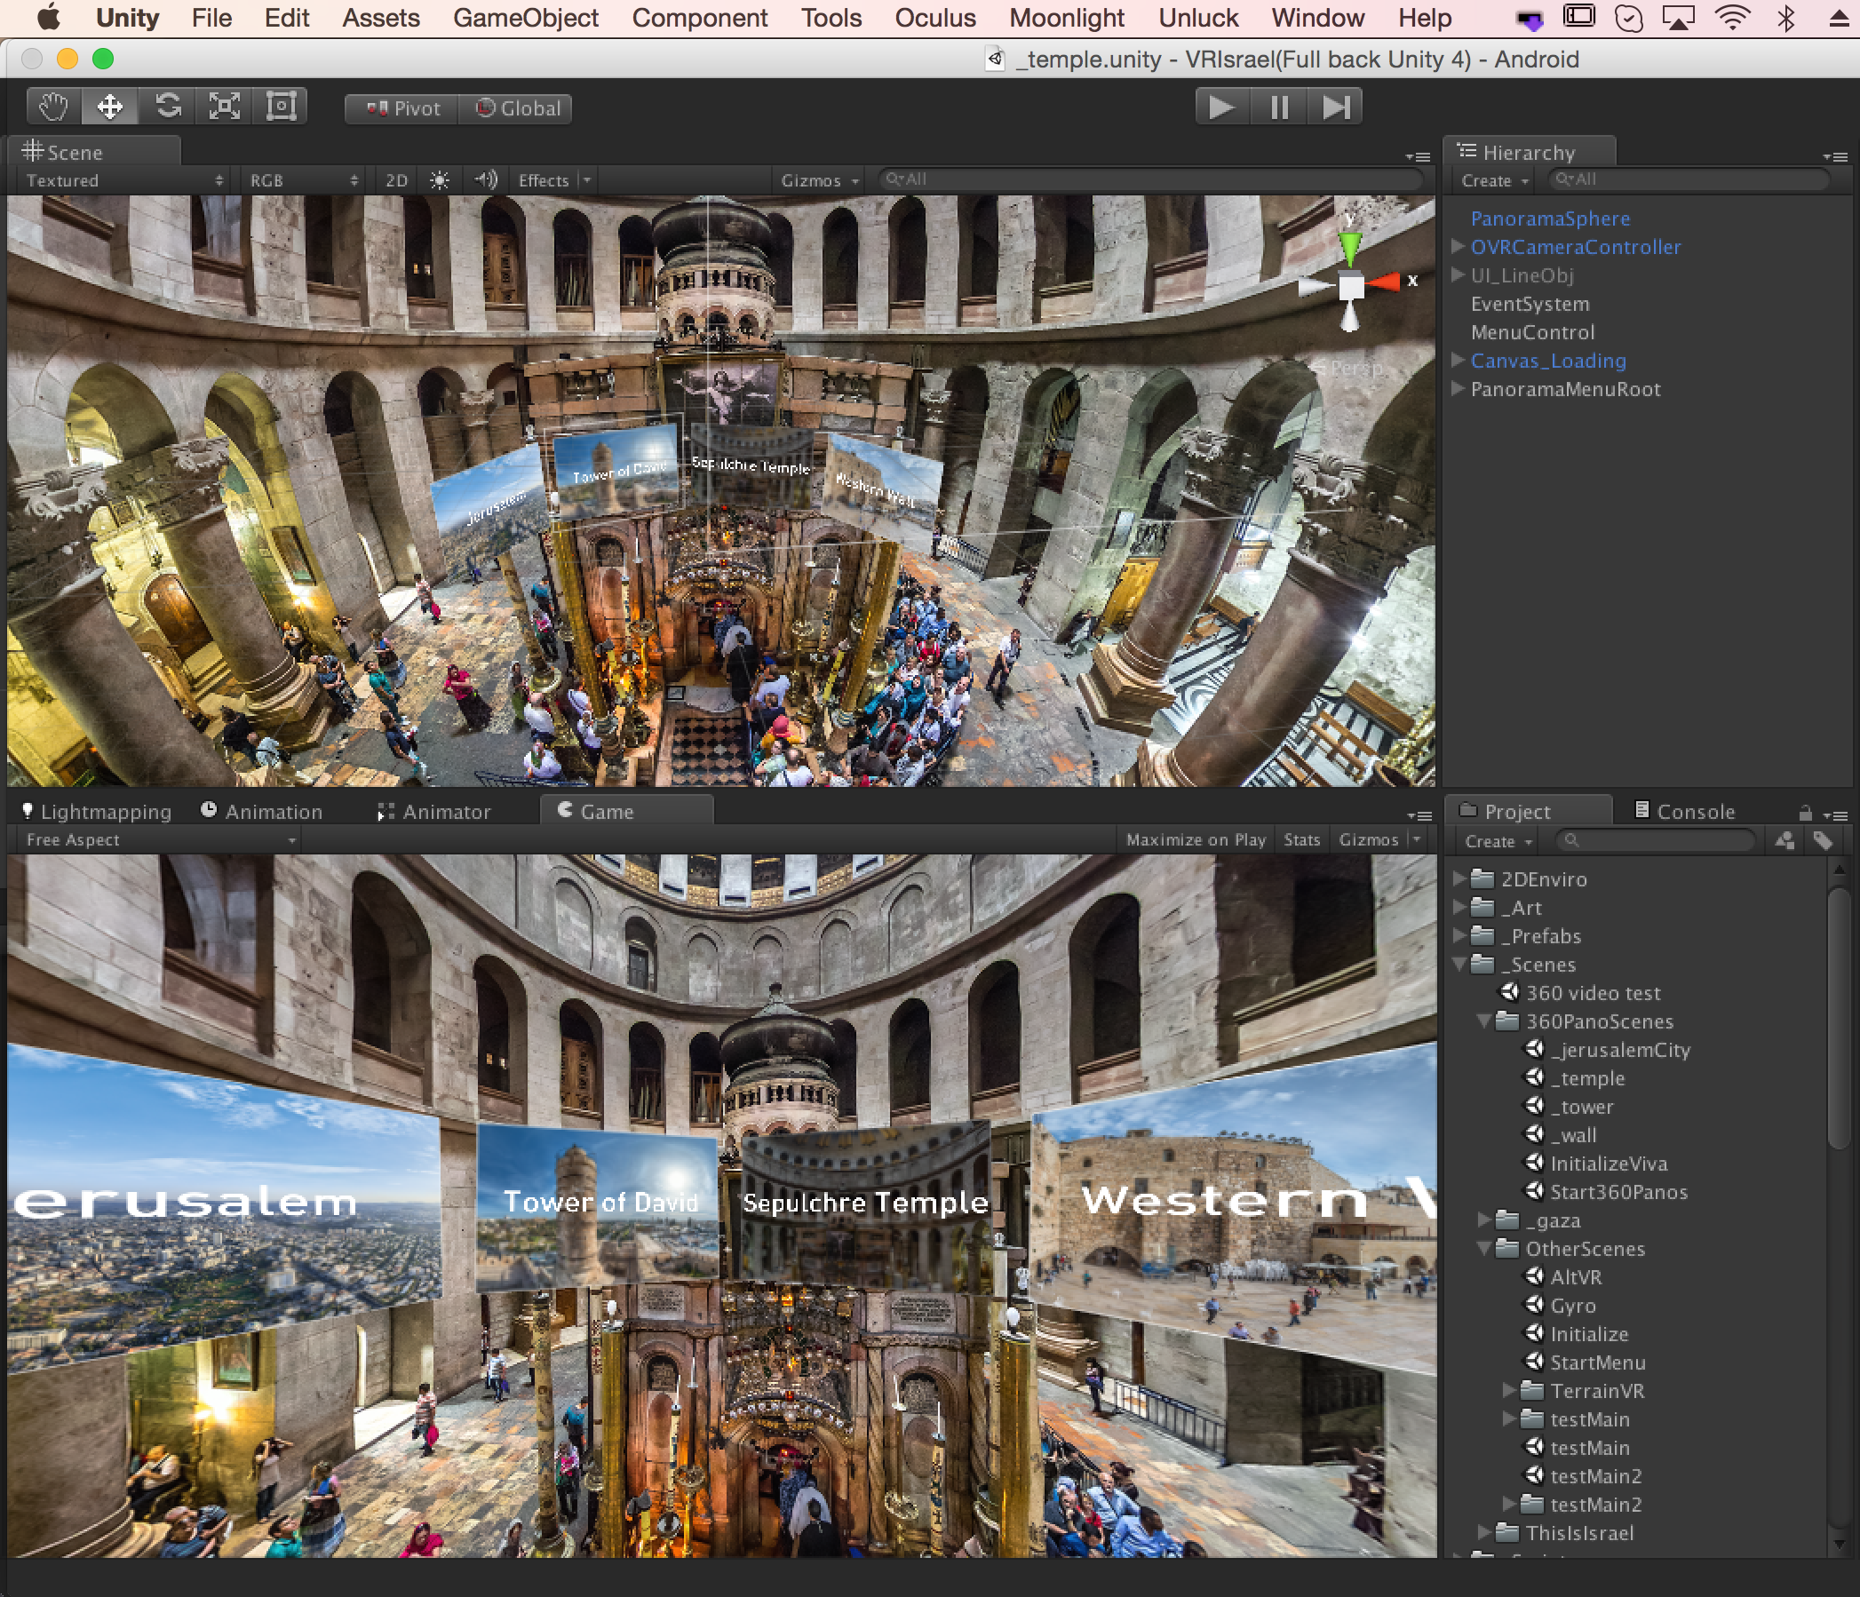The image size is (1860, 1597).
Task: Open the Textured draw mode dropdown
Action: [123, 180]
